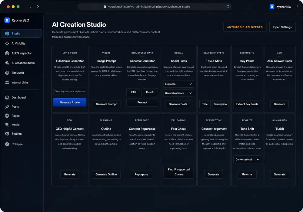Click the lock icon in the address bar
303x212 pixels.
(105, 7)
